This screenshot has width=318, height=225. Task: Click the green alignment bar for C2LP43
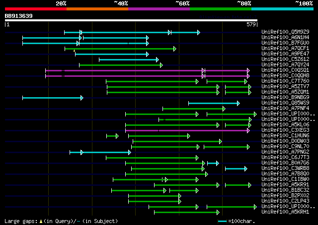[x=155, y=202]
